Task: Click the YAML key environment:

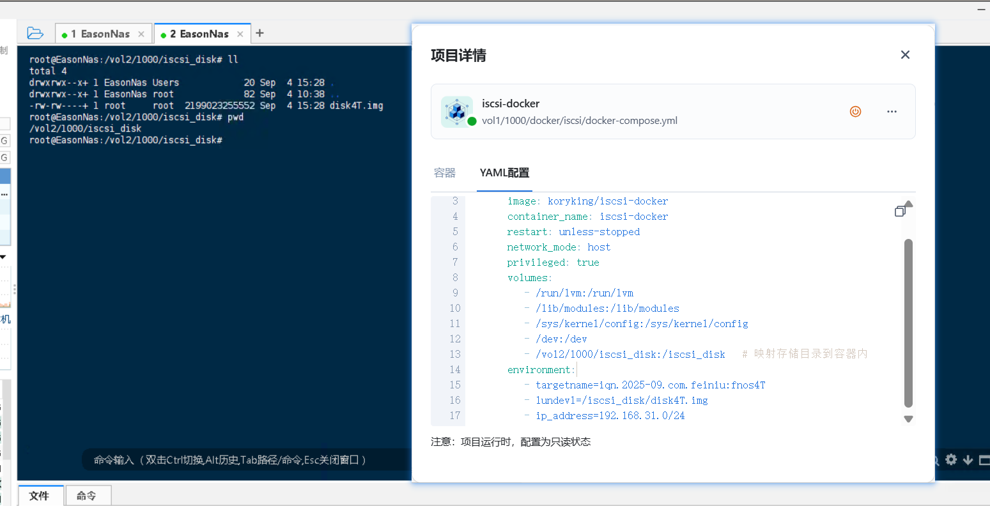Action: [541, 370]
